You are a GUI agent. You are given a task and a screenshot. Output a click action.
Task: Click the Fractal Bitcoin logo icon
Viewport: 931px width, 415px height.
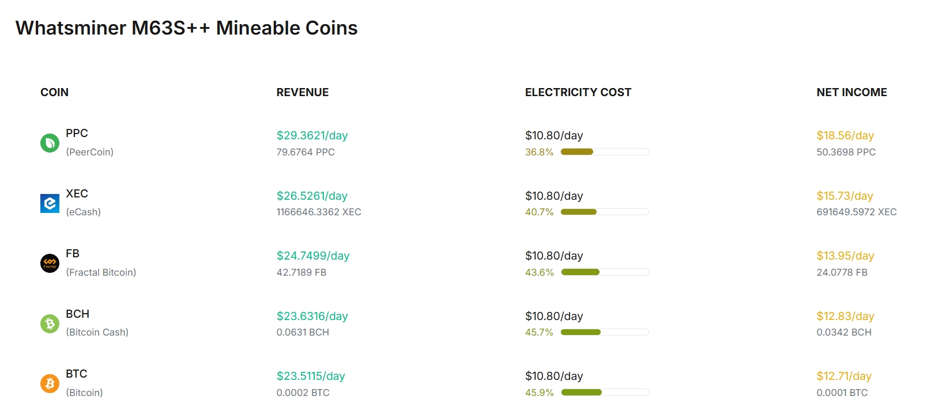(x=49, y=262)
